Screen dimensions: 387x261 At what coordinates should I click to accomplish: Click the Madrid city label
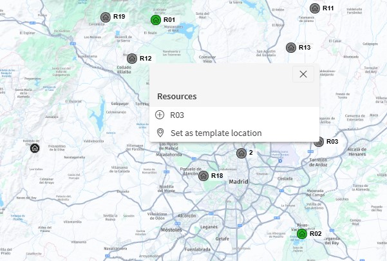[238, 182]
